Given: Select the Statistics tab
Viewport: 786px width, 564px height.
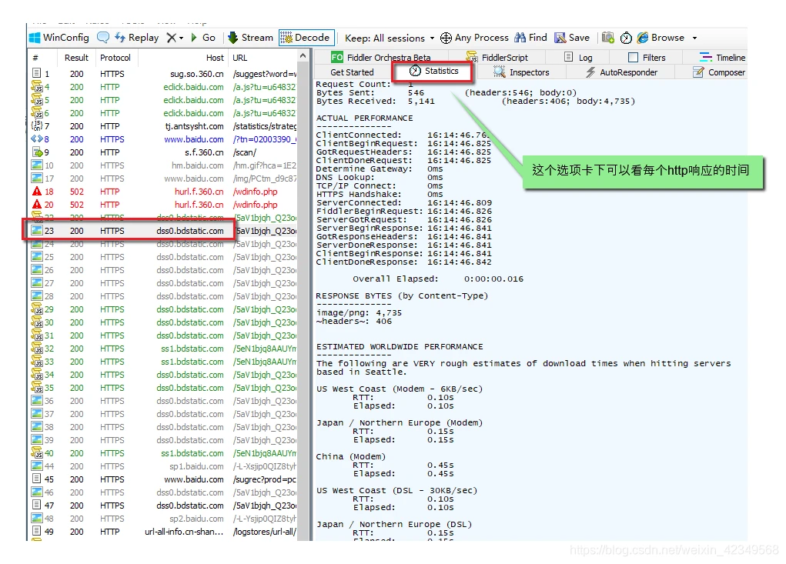Looking at the screenshot, I should [x=433, y=71].
